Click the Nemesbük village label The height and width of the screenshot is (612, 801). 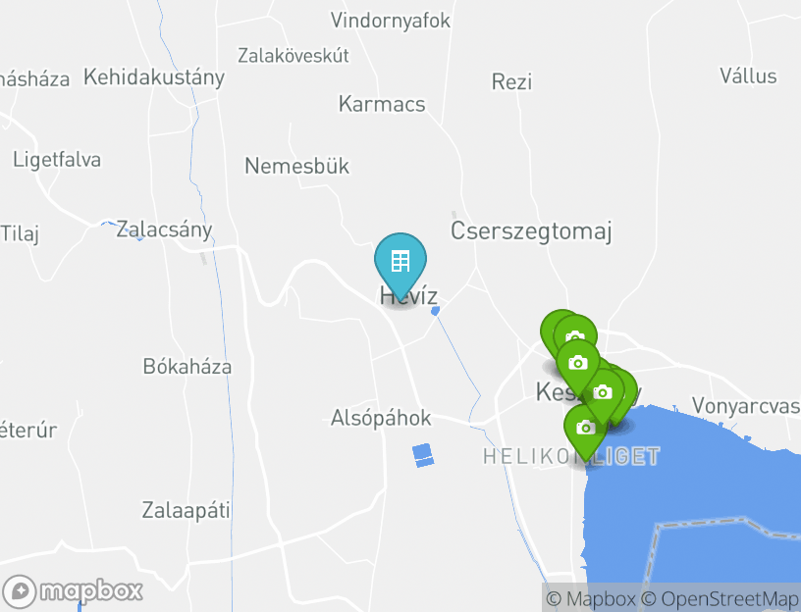(296, 166)
